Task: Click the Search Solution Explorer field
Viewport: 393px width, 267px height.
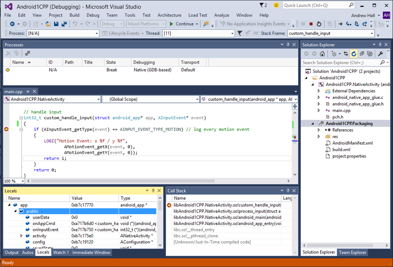Action: (x=345, y=63)
